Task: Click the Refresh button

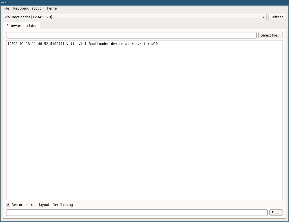Action: click(277, 17)
